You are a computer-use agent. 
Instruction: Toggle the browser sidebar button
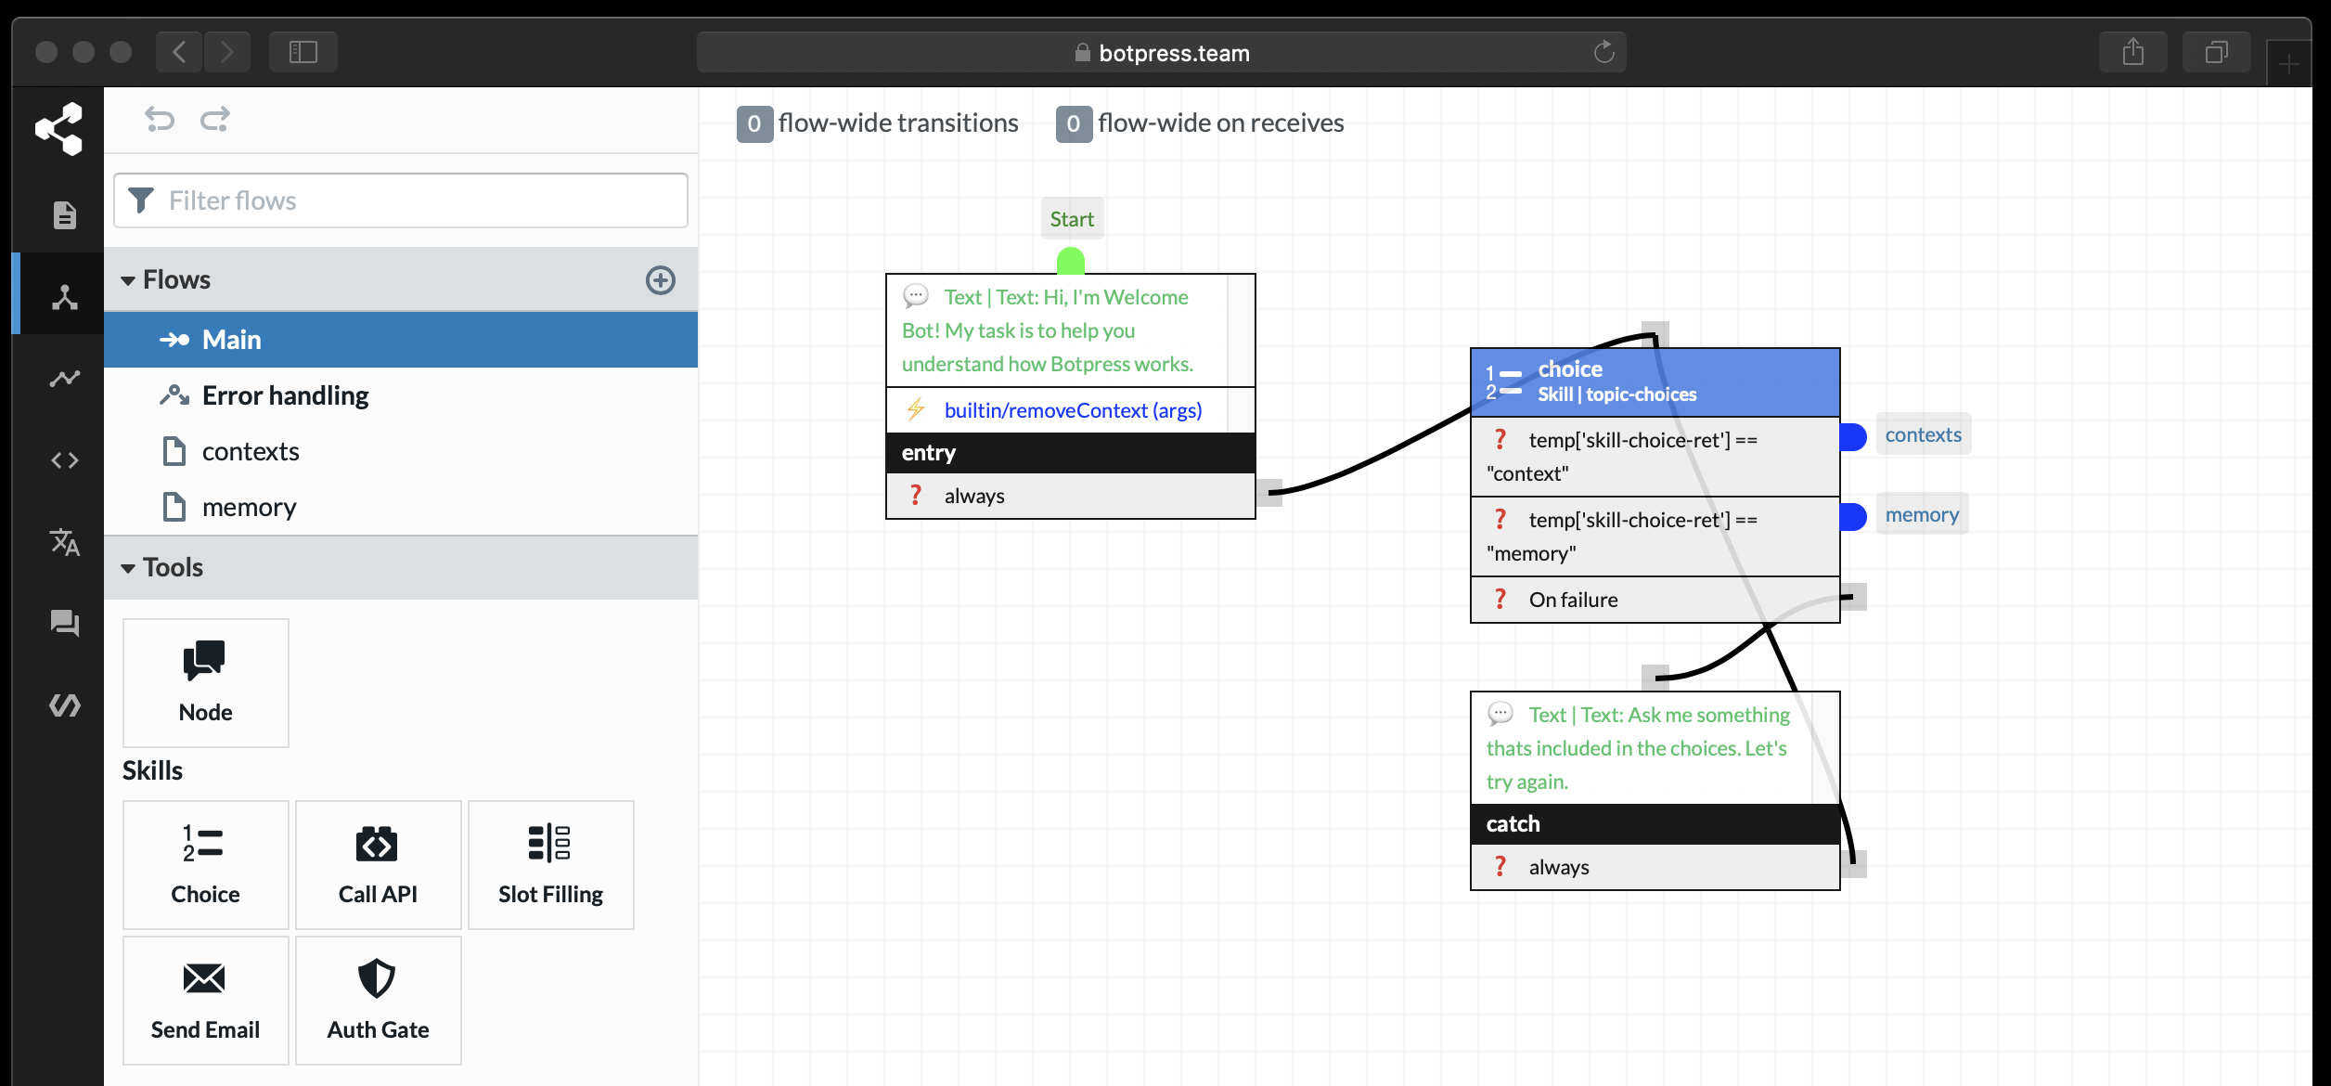pos(303,52)
